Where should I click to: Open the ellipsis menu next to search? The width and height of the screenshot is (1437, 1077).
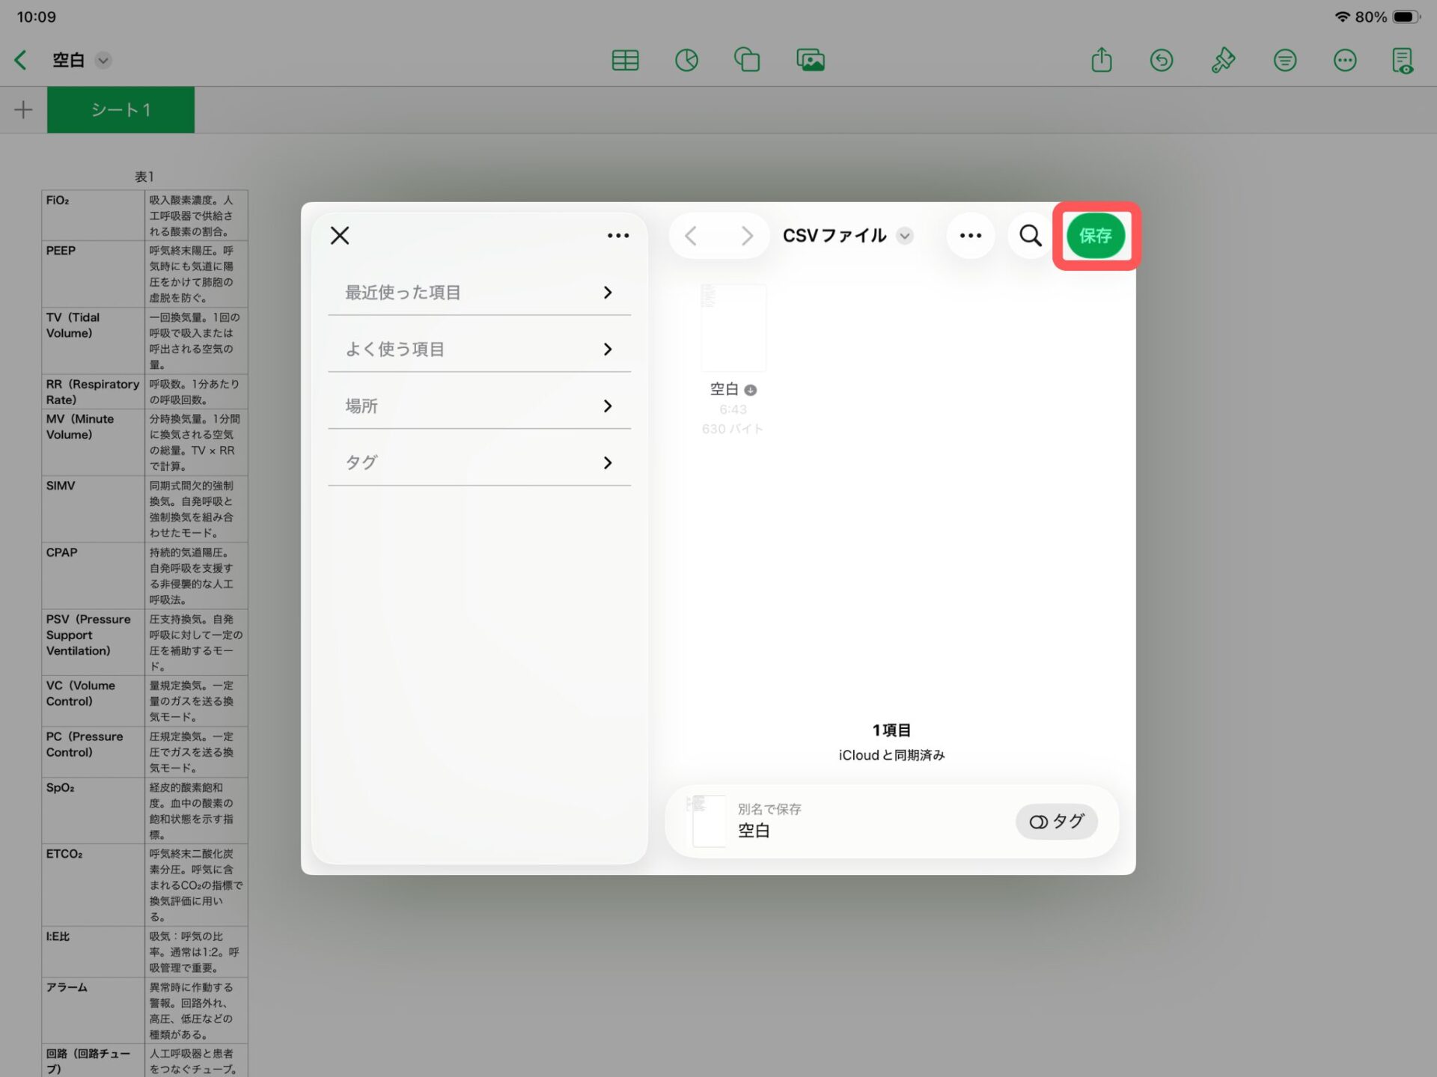[x=970, y=236]
